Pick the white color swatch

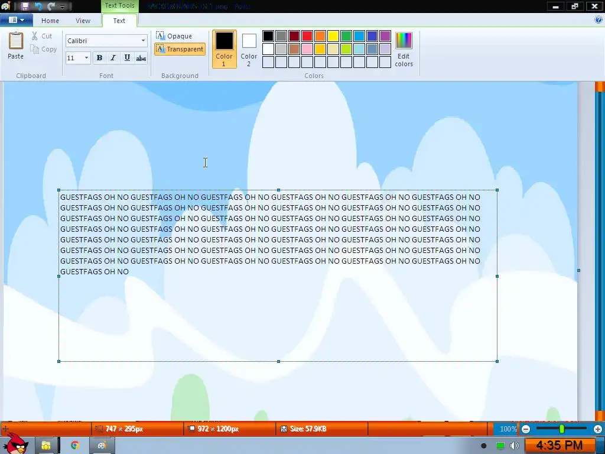click(x=268, y=49)
